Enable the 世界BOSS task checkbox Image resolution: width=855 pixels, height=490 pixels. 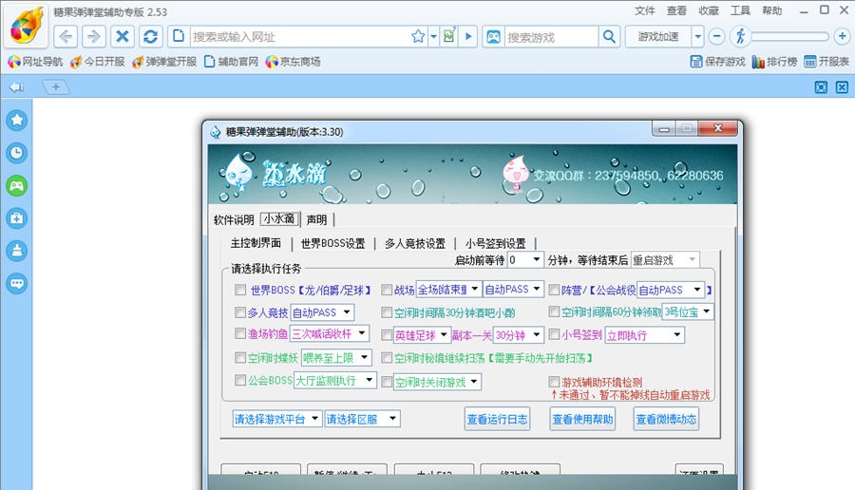(x=240, y=290)
